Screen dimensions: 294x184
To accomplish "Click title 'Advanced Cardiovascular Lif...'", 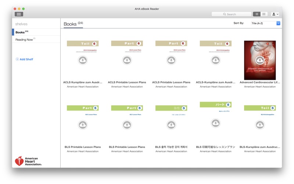I will point(260,82).
